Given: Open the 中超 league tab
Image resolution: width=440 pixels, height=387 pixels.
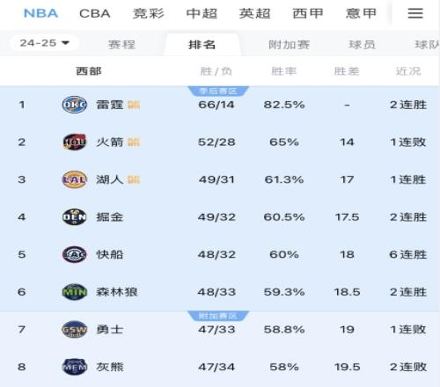Looking at the screenshot, I should tap(202, 13).
